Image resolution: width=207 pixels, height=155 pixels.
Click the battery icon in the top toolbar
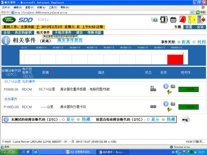point(173,20)
